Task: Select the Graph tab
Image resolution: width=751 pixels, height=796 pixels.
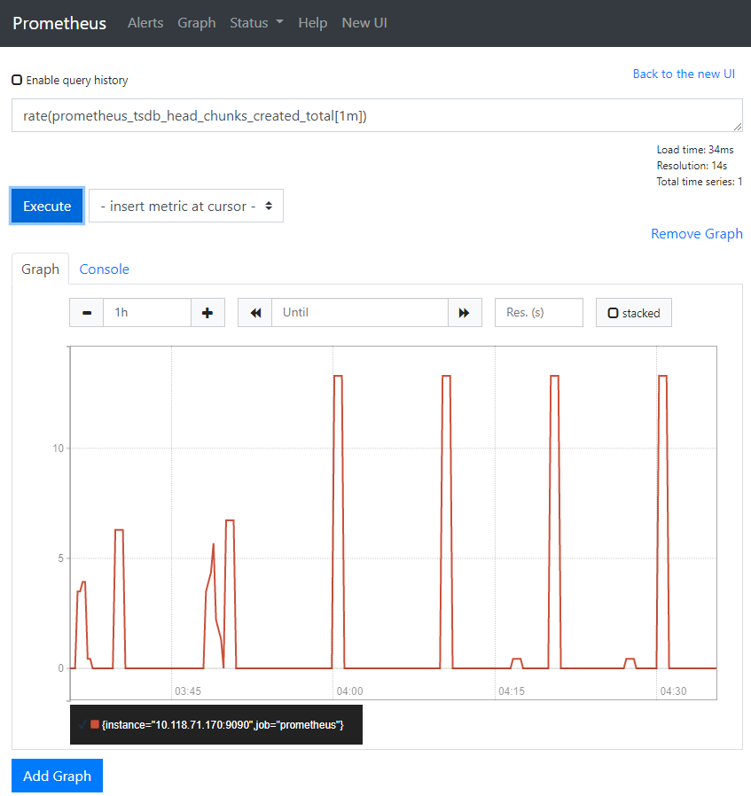Action: (x=40, y=269)
